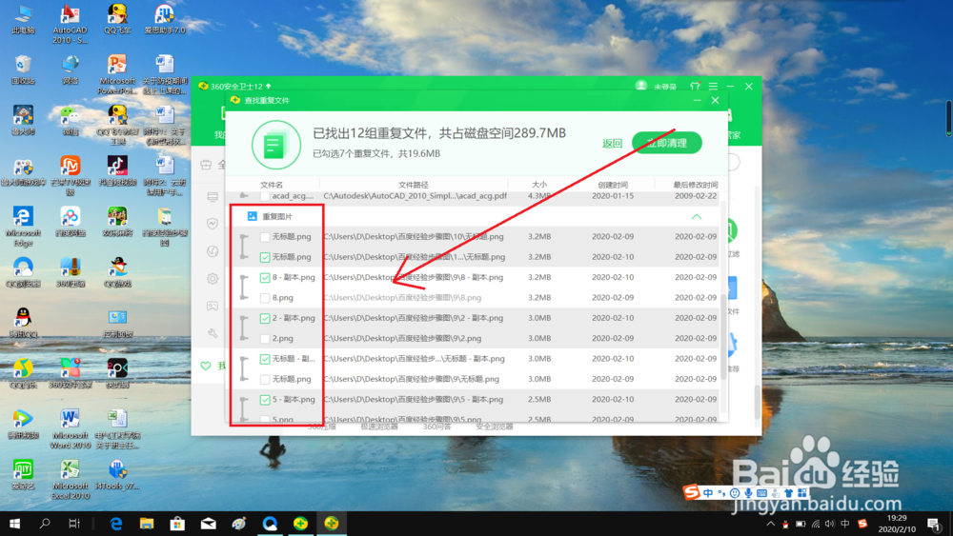953x536 pixels.
Task: Open the notification center icon
Action: [x=934, y=524]
